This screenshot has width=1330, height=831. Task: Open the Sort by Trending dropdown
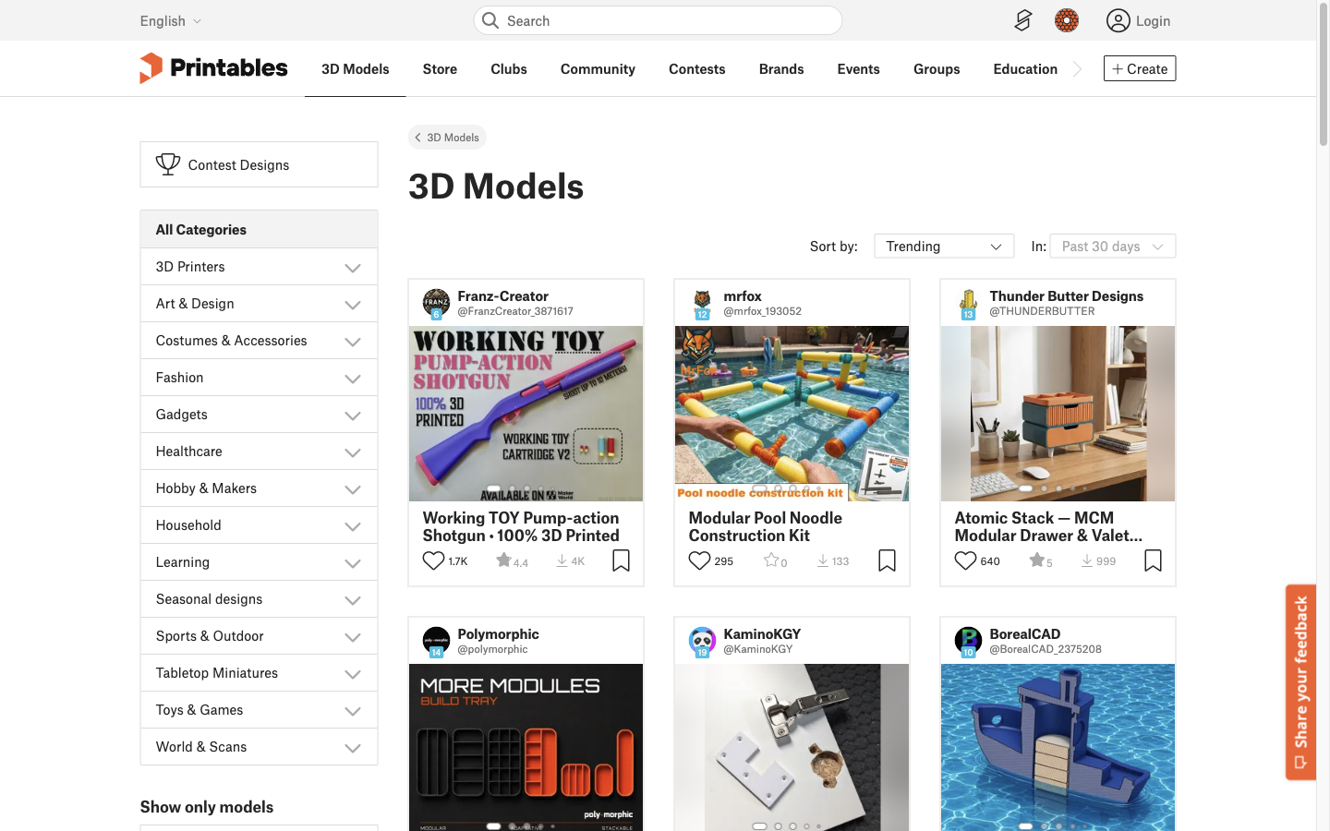pyautogui.click(x=944, y=246)
